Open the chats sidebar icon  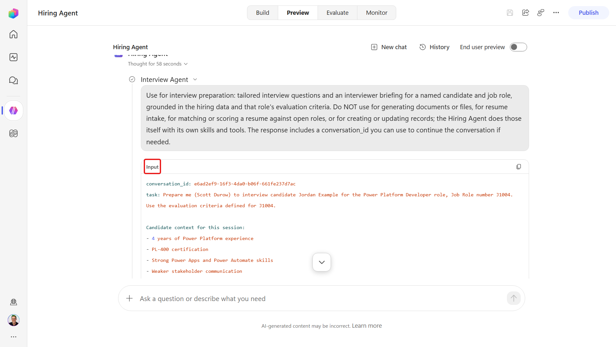pos(13,80)
